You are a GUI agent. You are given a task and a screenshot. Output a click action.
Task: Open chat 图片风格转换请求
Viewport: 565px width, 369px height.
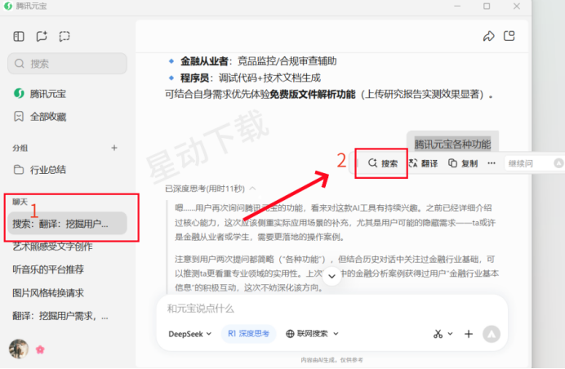(48, 292)
